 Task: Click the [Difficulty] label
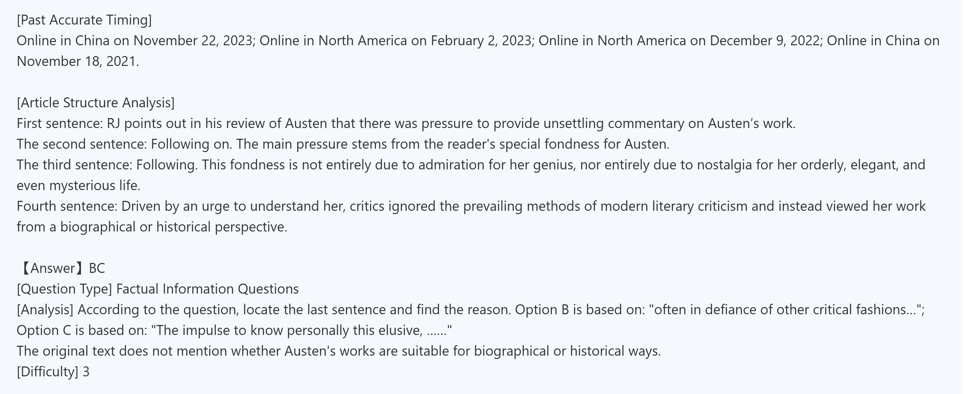point(47,371)
